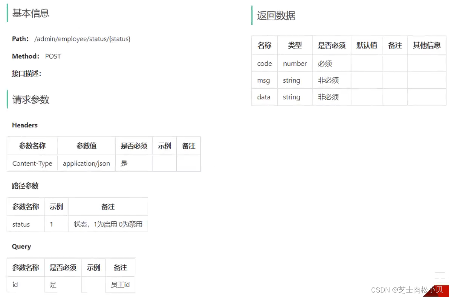The image size is (449, 297).
Task: Click the 参数值 column header
Action: [87, 146]
